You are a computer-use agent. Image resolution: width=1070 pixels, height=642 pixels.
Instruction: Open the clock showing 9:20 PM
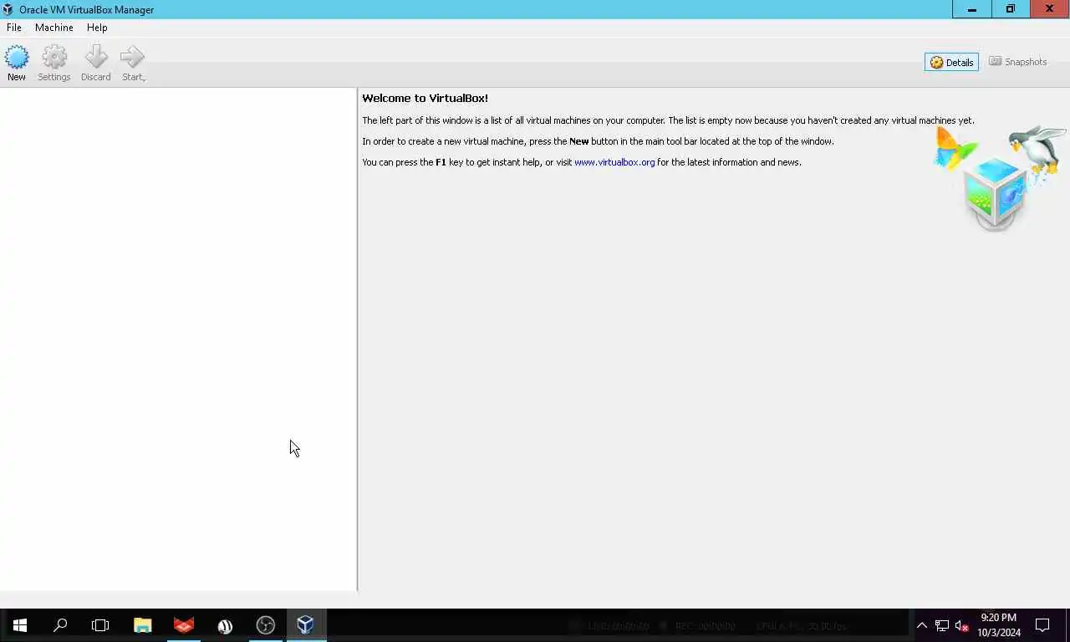(999, 625)
